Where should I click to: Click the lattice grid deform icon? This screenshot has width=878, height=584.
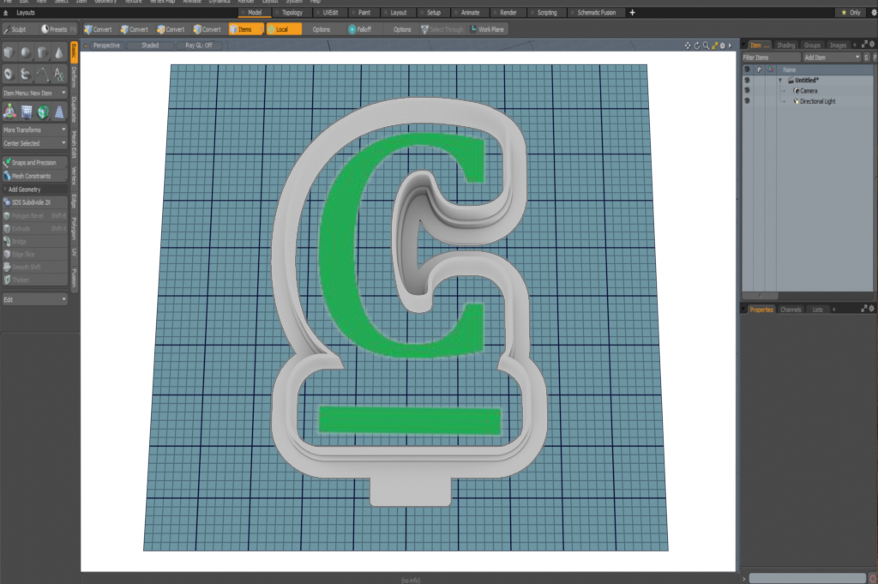click(x=27, y=112)
